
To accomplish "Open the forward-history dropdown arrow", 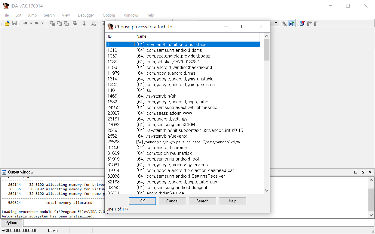I will coord(42,23).
